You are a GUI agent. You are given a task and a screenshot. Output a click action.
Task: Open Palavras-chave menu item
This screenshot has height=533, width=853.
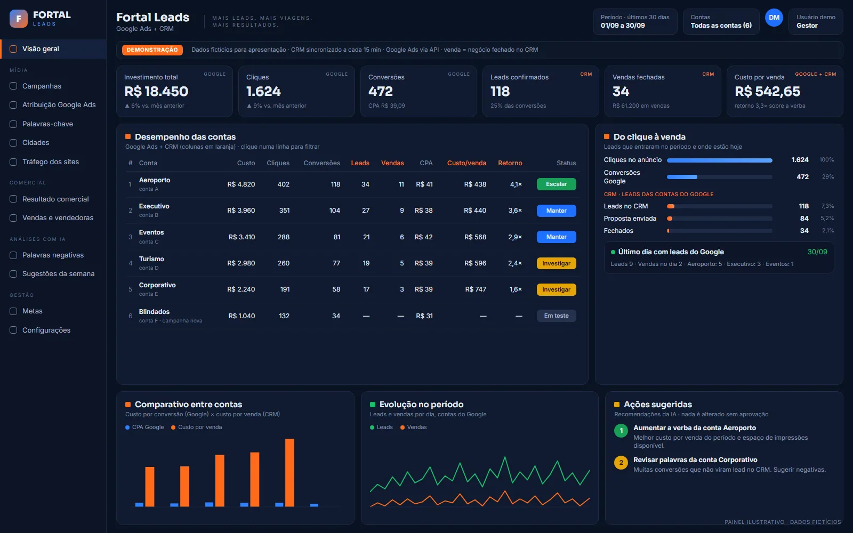pyautogui.click(x=53, y=124)
